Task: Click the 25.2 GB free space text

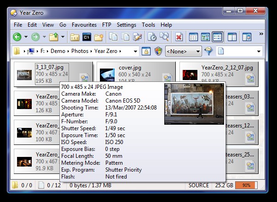Action: [x=224, y=185]
